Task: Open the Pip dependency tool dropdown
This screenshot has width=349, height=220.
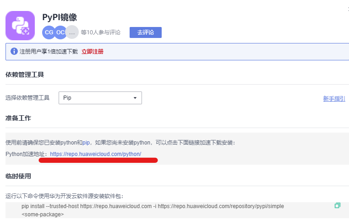Action: (100, 98)
